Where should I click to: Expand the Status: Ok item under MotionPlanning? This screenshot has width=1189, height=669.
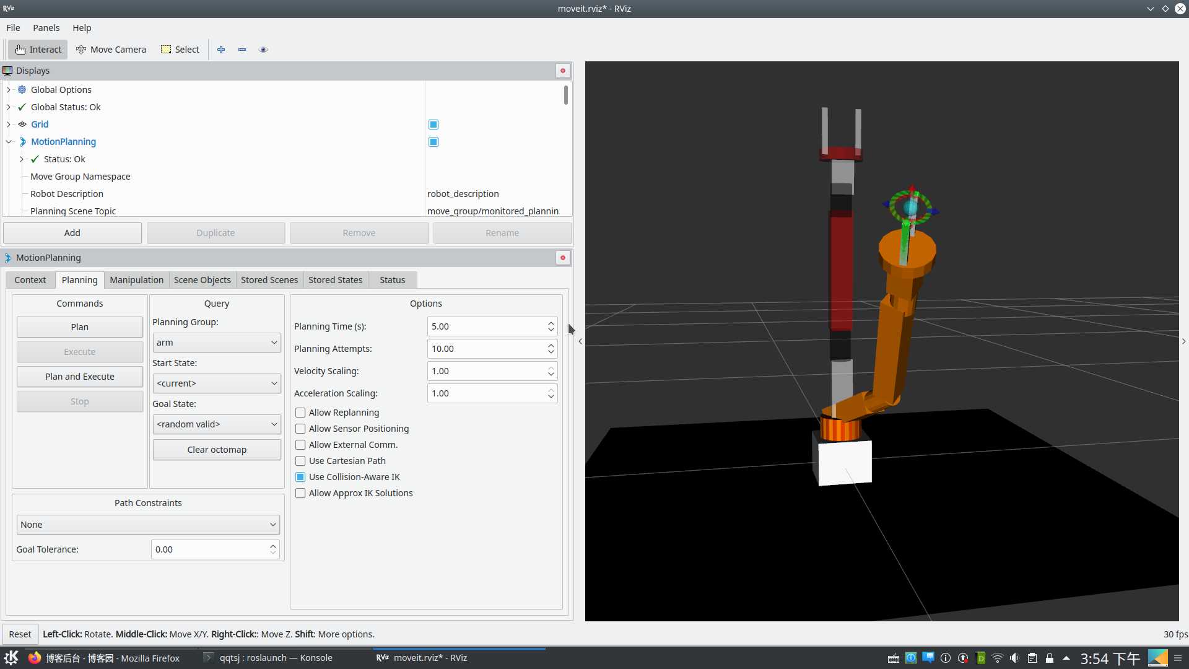[x=22, y=159]
